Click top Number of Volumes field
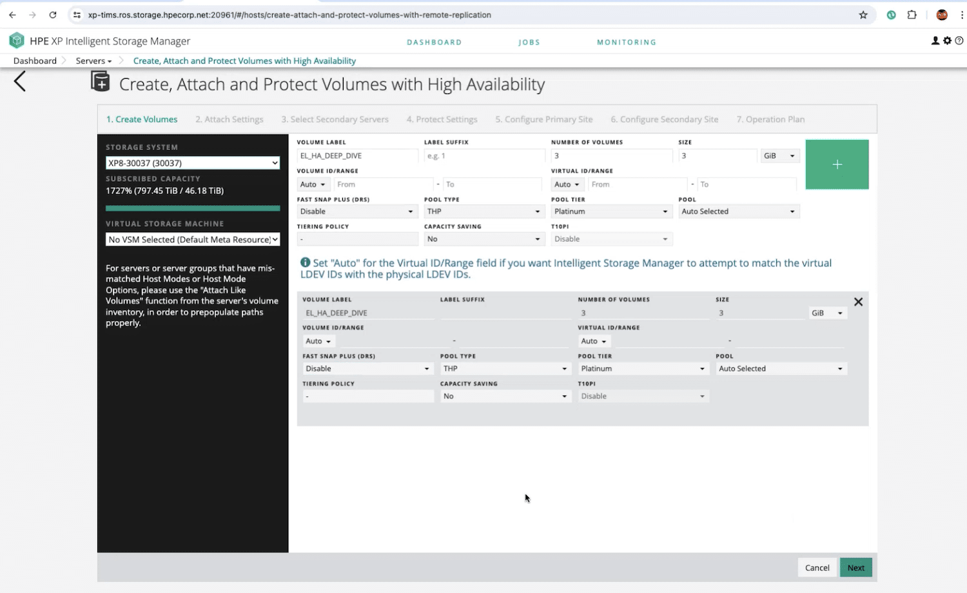Image resolution: width=967 pixels, height=593 pixels. [x=612, y=155]
